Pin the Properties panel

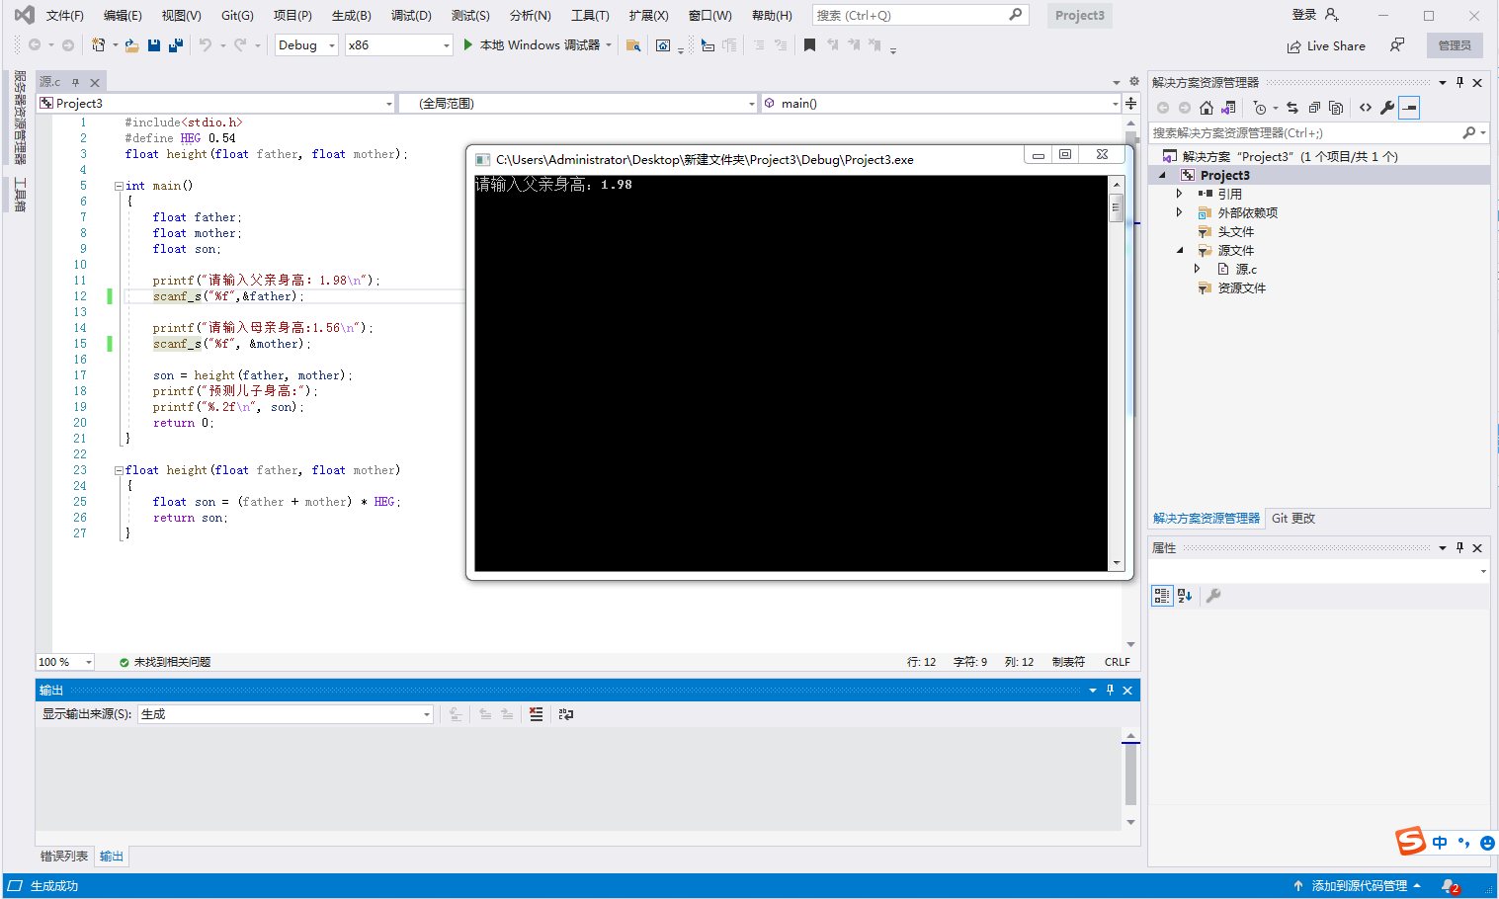[x=1459, y=548]
